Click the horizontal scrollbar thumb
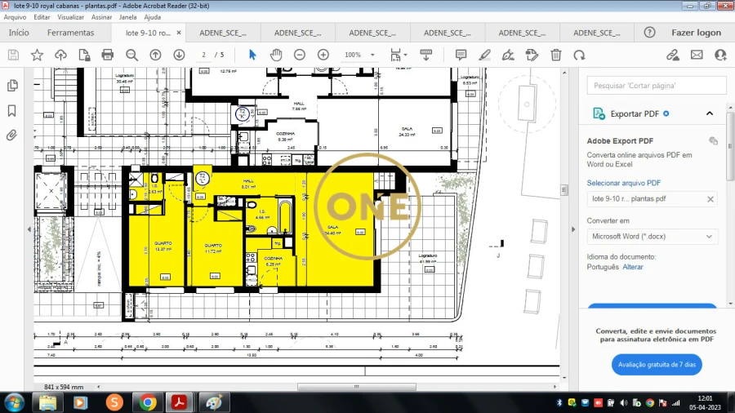 pos(357,387)
